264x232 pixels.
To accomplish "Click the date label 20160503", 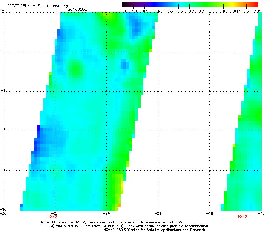I will (x=77, y=9).
